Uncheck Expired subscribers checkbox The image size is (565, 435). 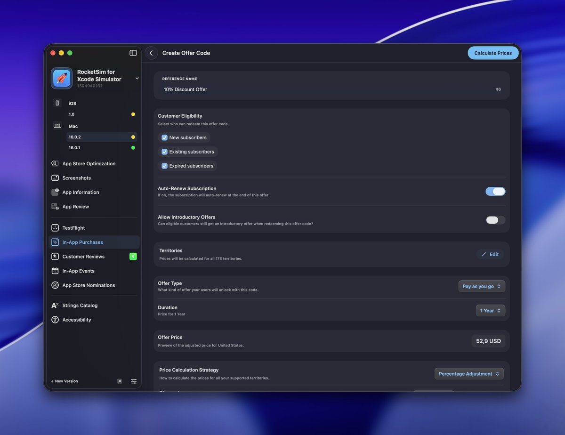pyautogui.click(x=164, y=166)
